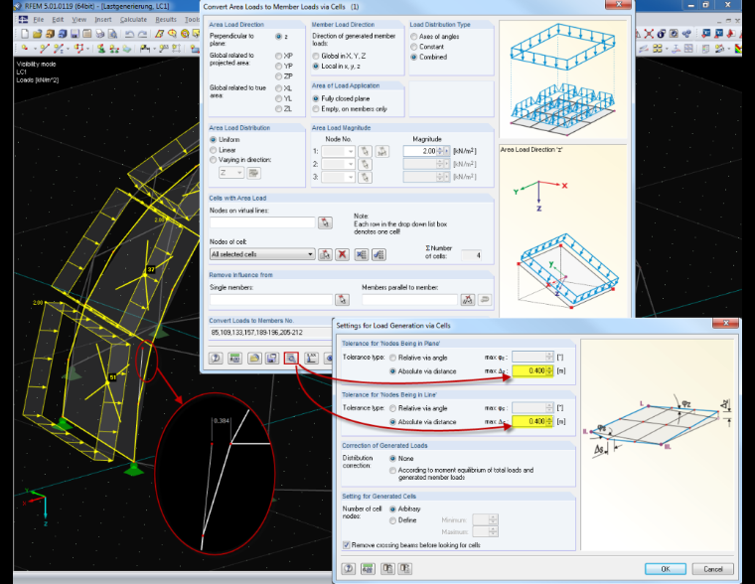Click select all cells checkmark list icon
This screenshot has height=584, width=755.
[378, 254]
